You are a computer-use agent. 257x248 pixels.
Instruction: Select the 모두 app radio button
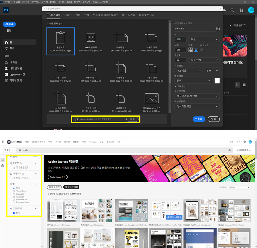14,188
